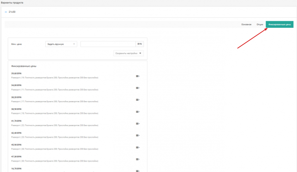297x172 pixels.
Task: Focus the minimum price input field
Action: click(108, 44)
